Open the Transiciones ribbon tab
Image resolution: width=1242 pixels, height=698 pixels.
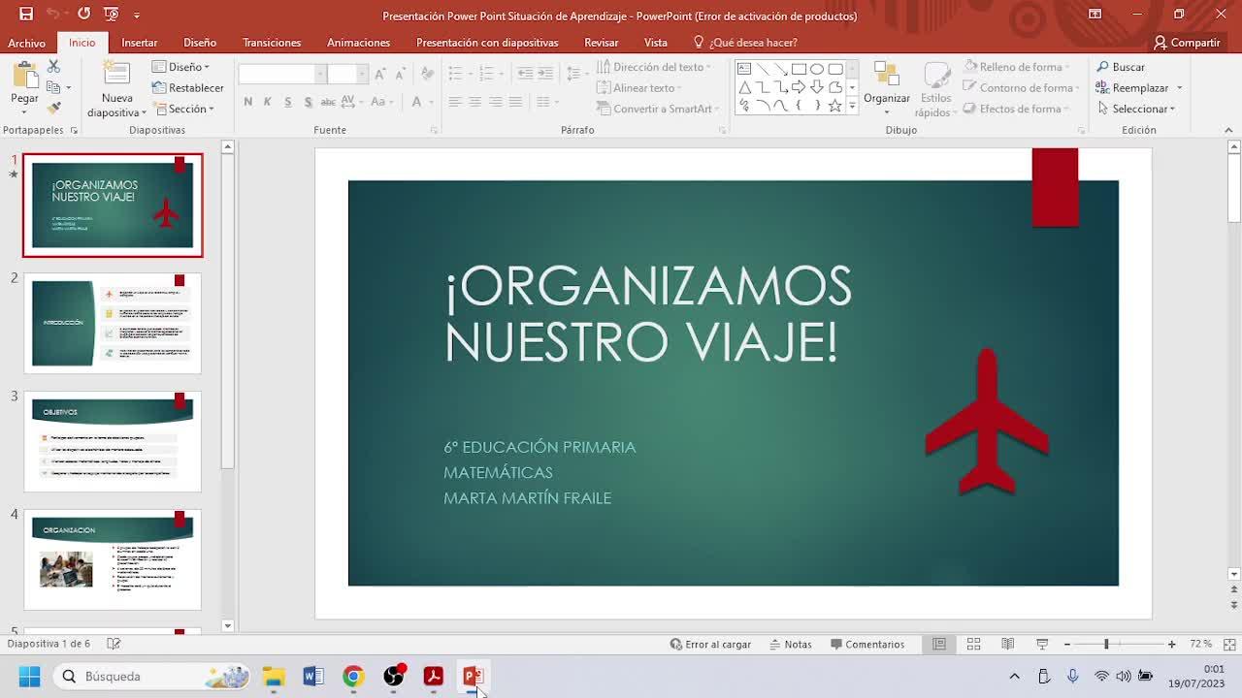click(x=272, y=43)
